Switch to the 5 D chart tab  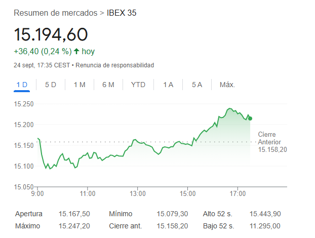click(x=51, y=85)
